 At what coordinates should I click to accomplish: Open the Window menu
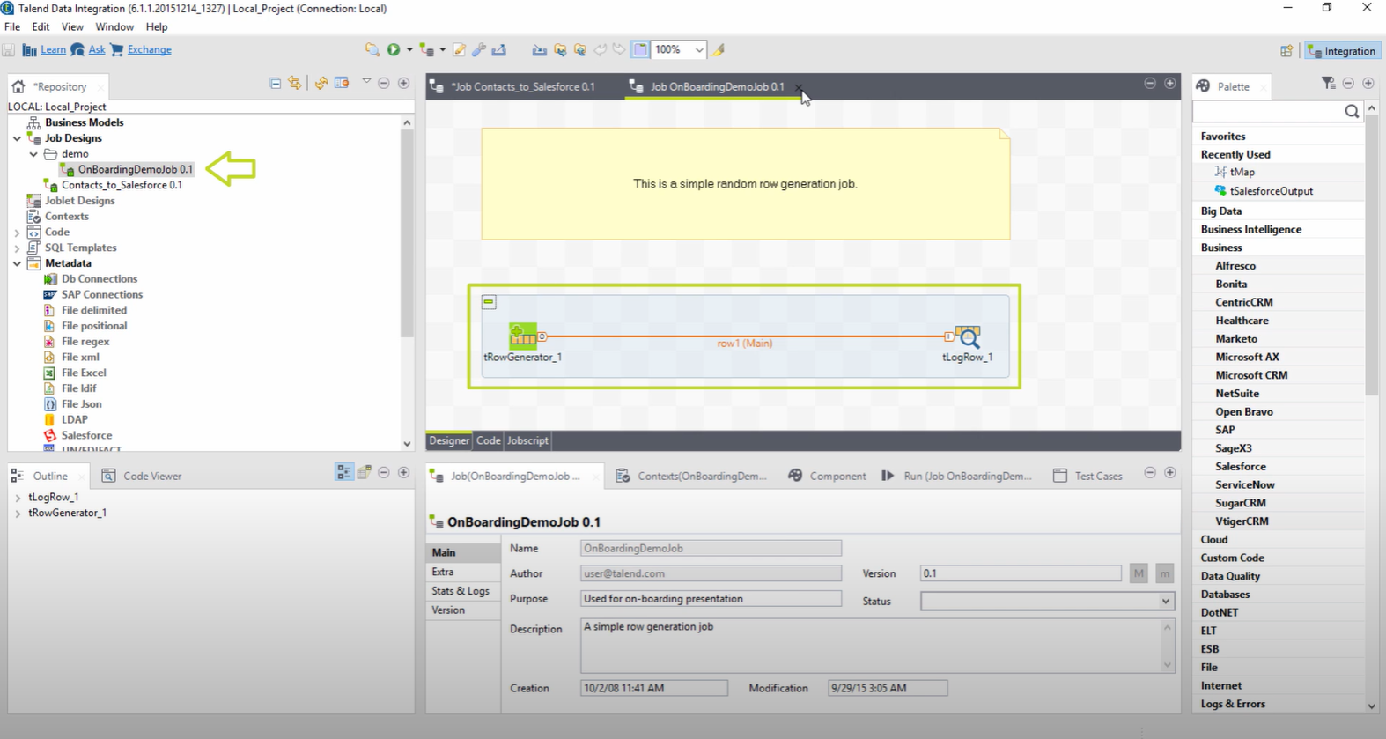(x=114, y=27)
